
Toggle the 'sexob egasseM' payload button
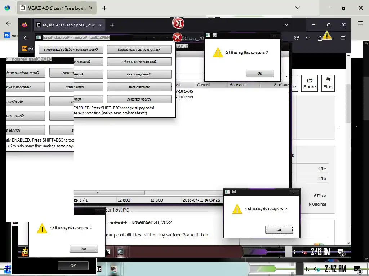click(x=139, y=74)
